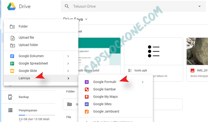Viewport: 208px width, 122px height.
Task: Click the Google Formulir purple icon
Action: coord(87,82)
